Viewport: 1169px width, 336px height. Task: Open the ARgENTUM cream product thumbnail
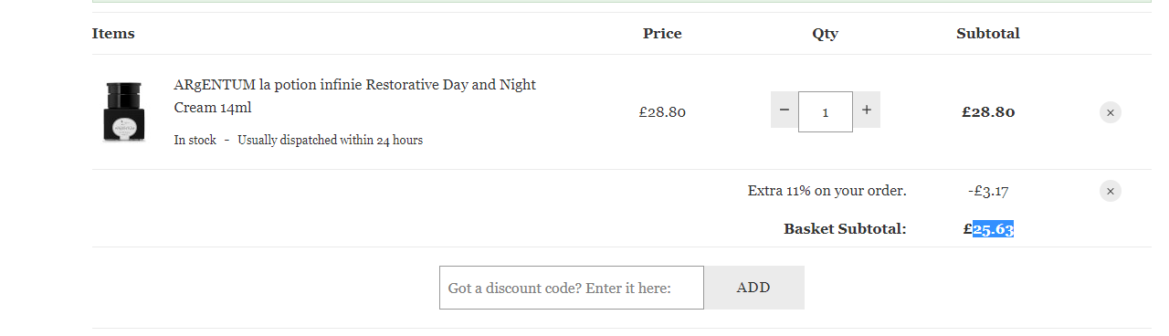pyautogui.click(x=123, y=111)
